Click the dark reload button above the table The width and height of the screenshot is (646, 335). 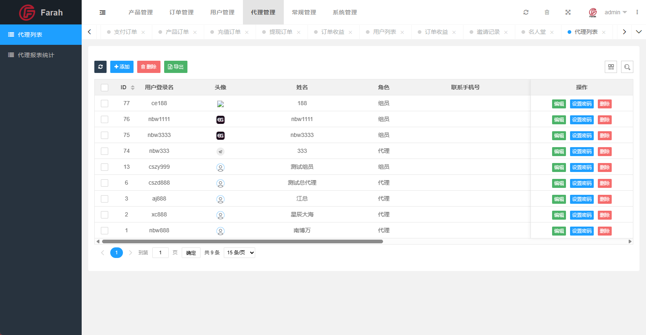tap(100, 67)
